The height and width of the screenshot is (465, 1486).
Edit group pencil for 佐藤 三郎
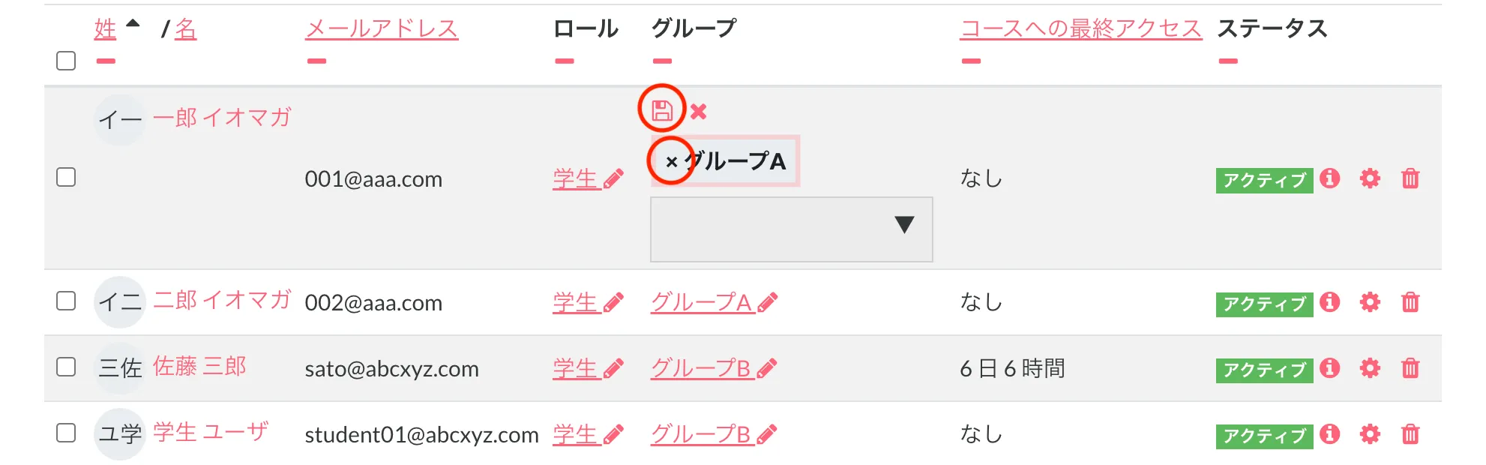coord(767,369)
